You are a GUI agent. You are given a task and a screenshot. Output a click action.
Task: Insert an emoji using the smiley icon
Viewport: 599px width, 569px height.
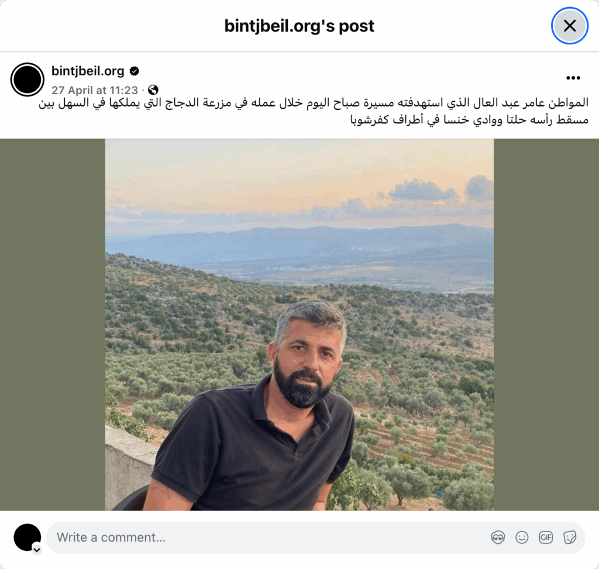521,537
